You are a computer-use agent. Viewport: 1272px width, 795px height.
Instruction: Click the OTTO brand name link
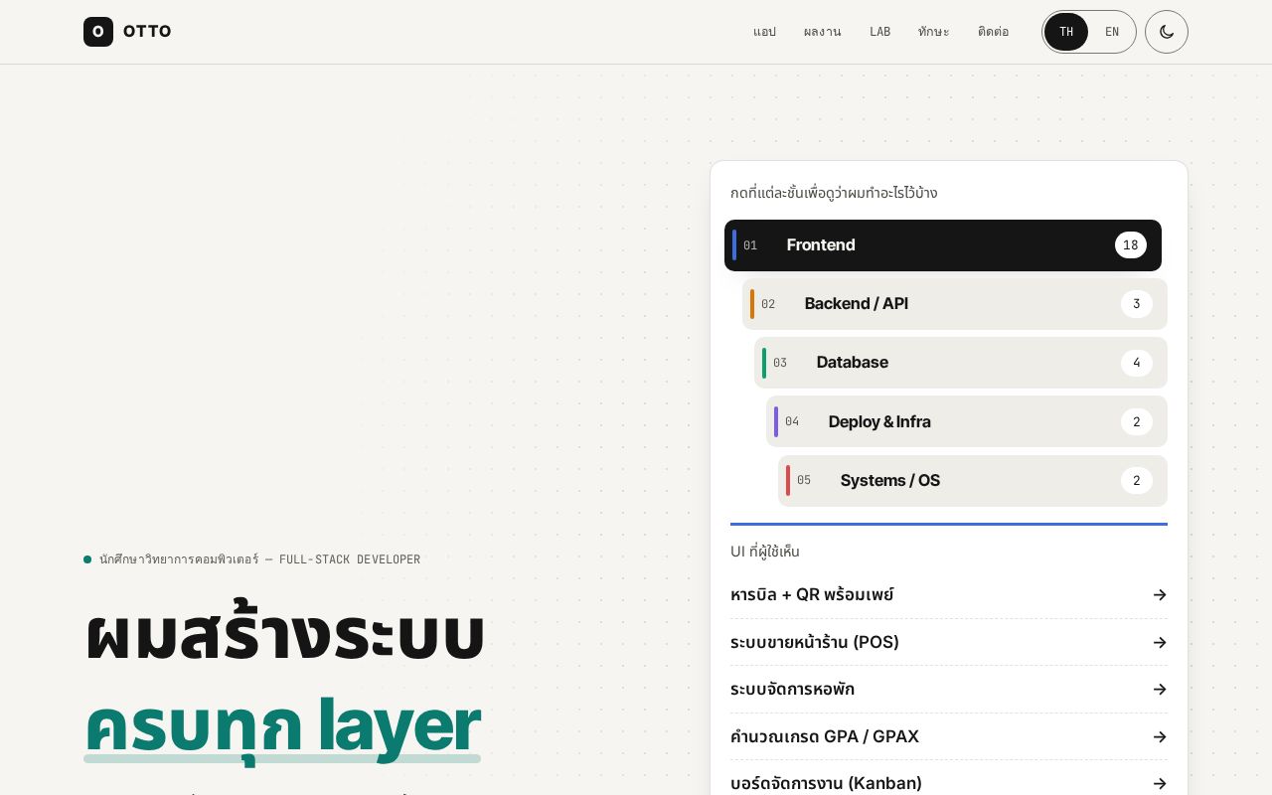pos(147,32)
